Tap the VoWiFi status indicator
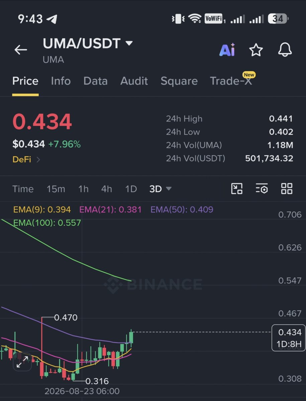 tap(214, 18)
